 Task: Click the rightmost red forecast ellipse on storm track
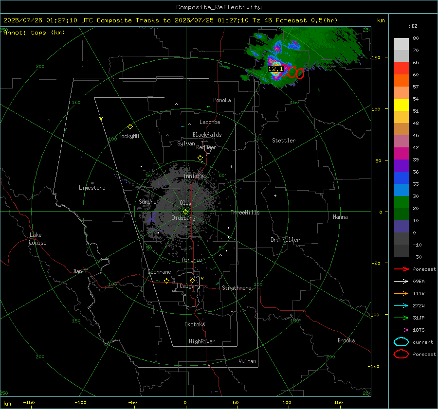point(300,73)
